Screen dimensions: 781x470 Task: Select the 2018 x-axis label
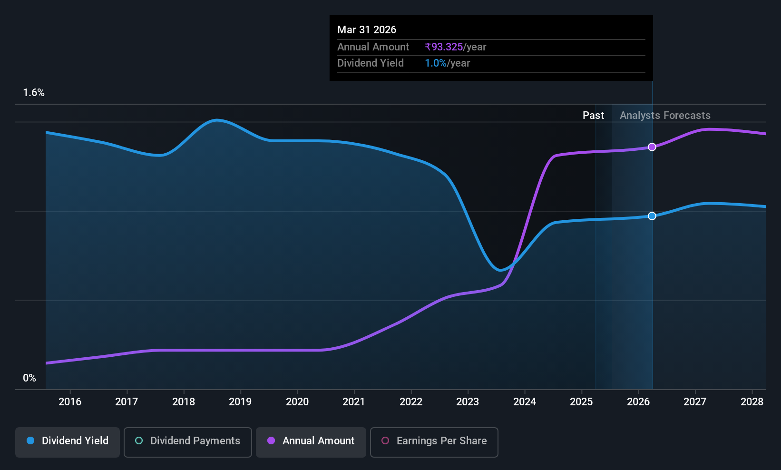(184, 402)
